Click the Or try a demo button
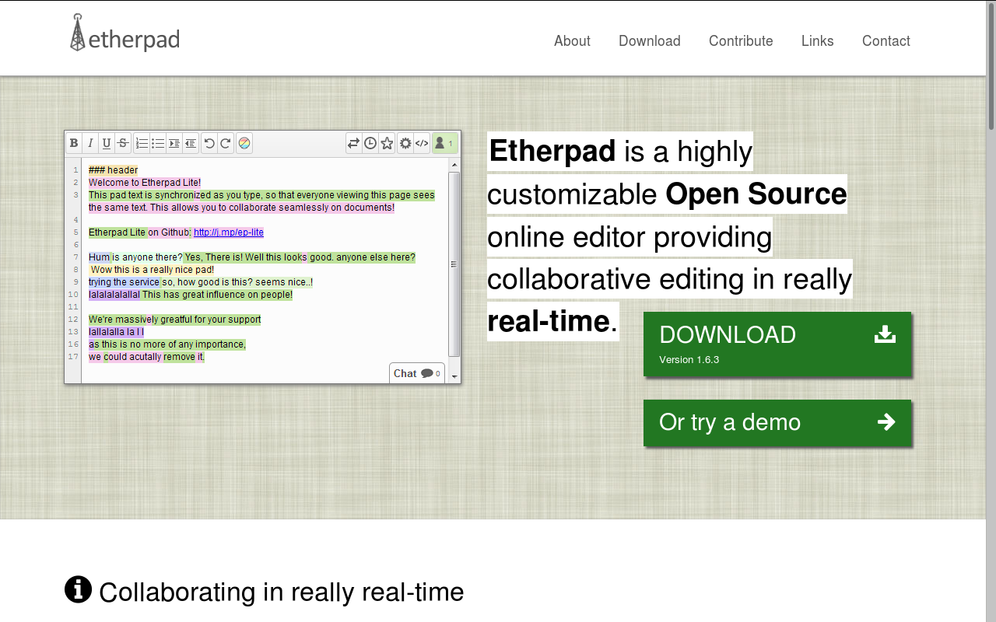This screenshot has width=996, height=622. pyautogui.click(x=777, y=422)
